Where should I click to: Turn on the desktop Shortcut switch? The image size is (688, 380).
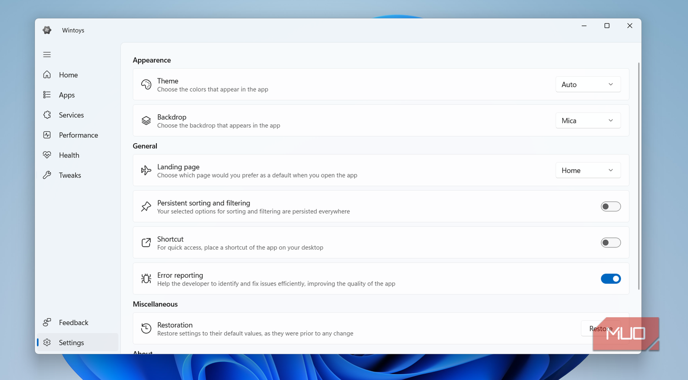coord(610,243)
